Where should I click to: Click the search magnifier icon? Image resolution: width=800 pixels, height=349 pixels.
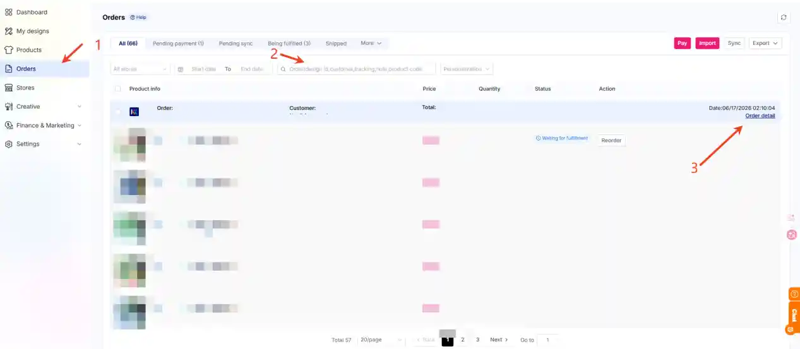(284, 69)
